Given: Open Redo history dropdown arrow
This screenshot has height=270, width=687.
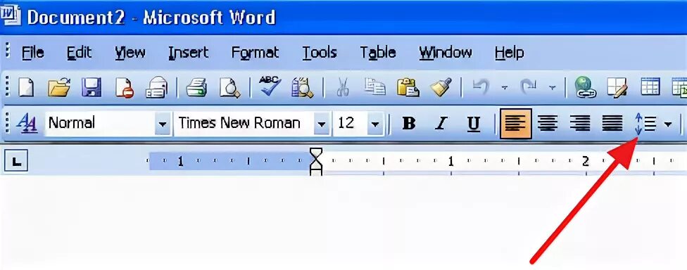Looking at the screenshot, I should point(553,87).
